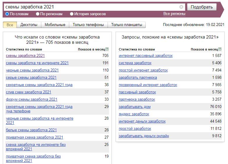Open 'проверенный интернет заработок' link

coord(148,85)
